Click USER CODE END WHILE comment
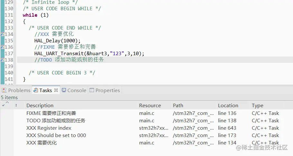Image resolution: width=293 pixels, height=156 pixels. point(65,28)
